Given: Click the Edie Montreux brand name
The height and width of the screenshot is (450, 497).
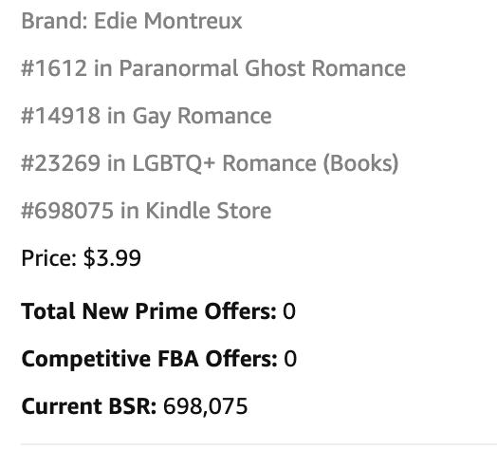Looking at the screenshot, I should tap(168, 21).
